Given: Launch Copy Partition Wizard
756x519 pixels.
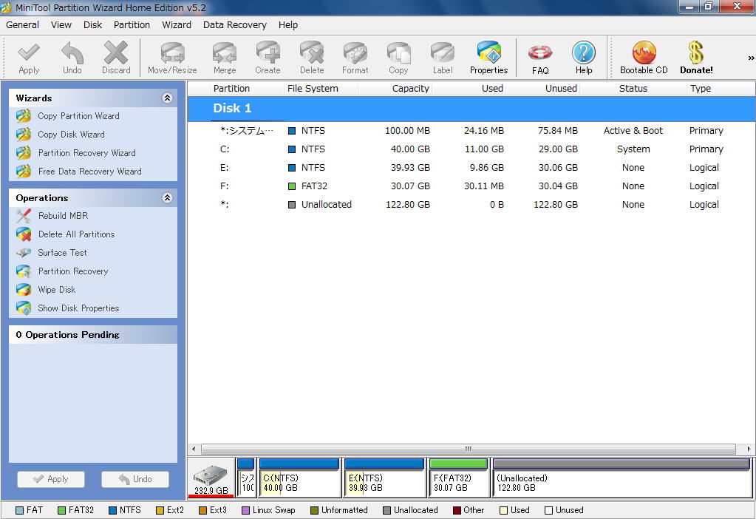Looking at the screenshot, I should (78, 116).
